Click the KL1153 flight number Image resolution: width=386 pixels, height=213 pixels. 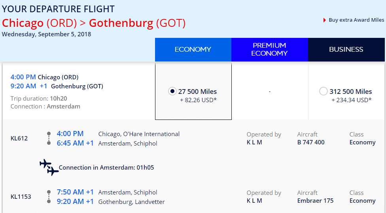coord(21,196)
